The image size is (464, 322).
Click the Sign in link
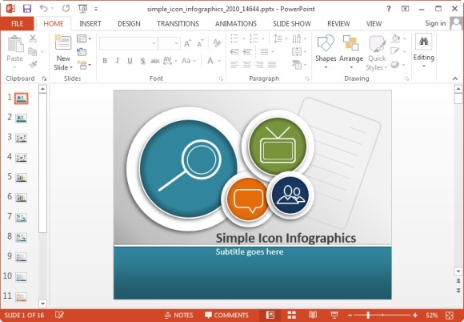pyautogui.click(x=435, y=23)
